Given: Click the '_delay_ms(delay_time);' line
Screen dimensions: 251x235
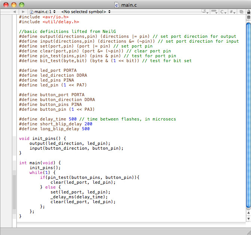Looking at the screenshot, I should tap(79, 197).
